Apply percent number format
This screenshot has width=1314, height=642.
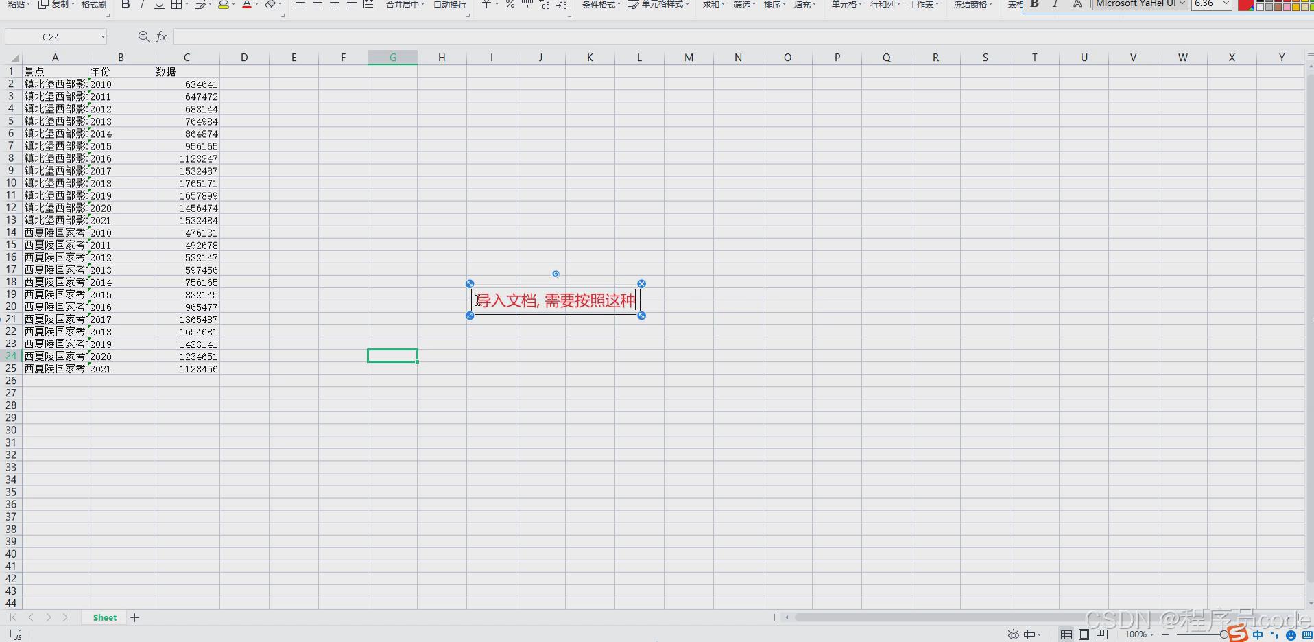(509, 4)
